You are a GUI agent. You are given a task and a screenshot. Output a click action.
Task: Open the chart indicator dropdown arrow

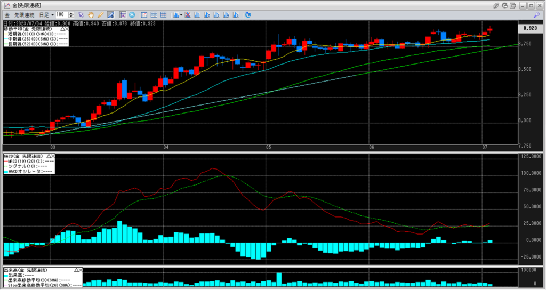pos(181,14)
